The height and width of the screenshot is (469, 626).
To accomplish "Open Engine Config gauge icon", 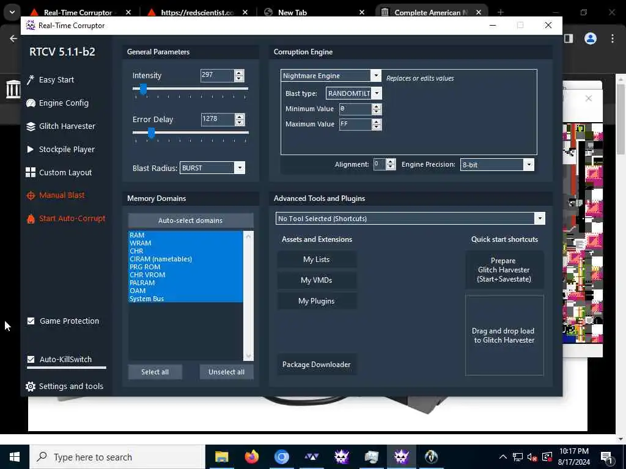I will (x=31, y=103).
